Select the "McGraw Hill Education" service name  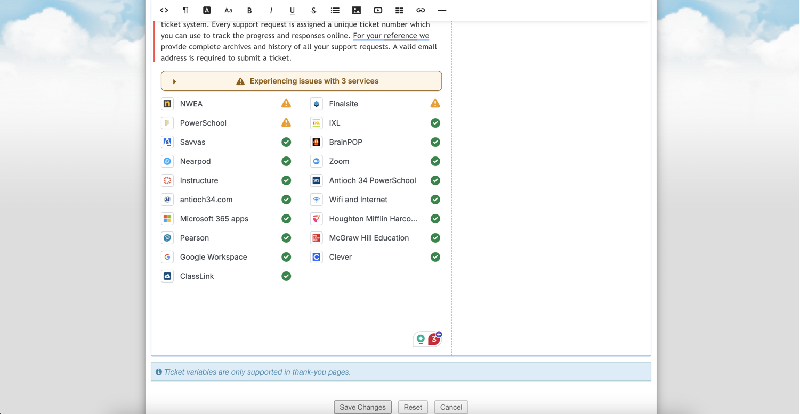point(369,238)
